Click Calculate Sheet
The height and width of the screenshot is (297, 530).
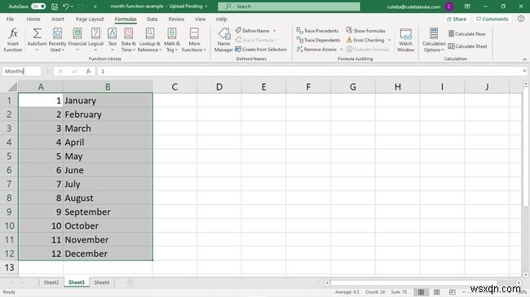(468, 46)
